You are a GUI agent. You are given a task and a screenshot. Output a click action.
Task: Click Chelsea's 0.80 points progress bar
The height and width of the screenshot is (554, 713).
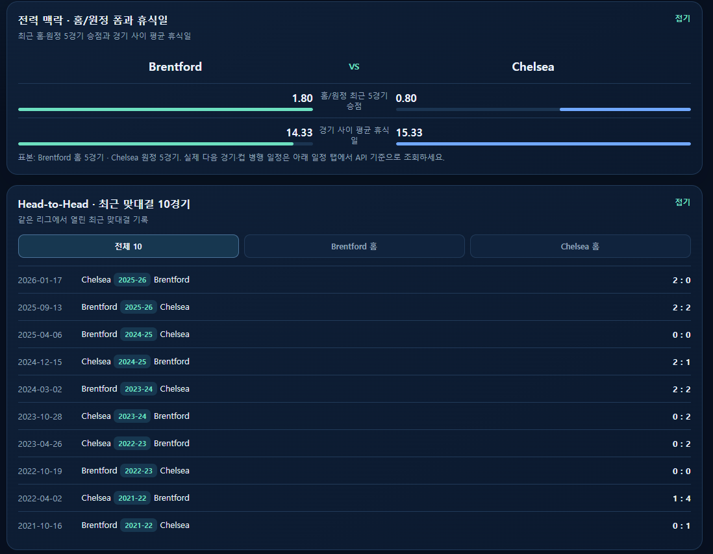[x=544, y=109]
